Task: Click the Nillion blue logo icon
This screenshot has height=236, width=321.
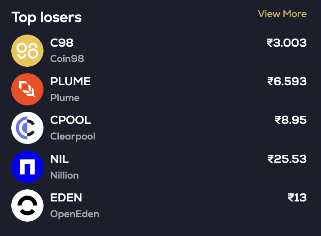Action: 27,166
